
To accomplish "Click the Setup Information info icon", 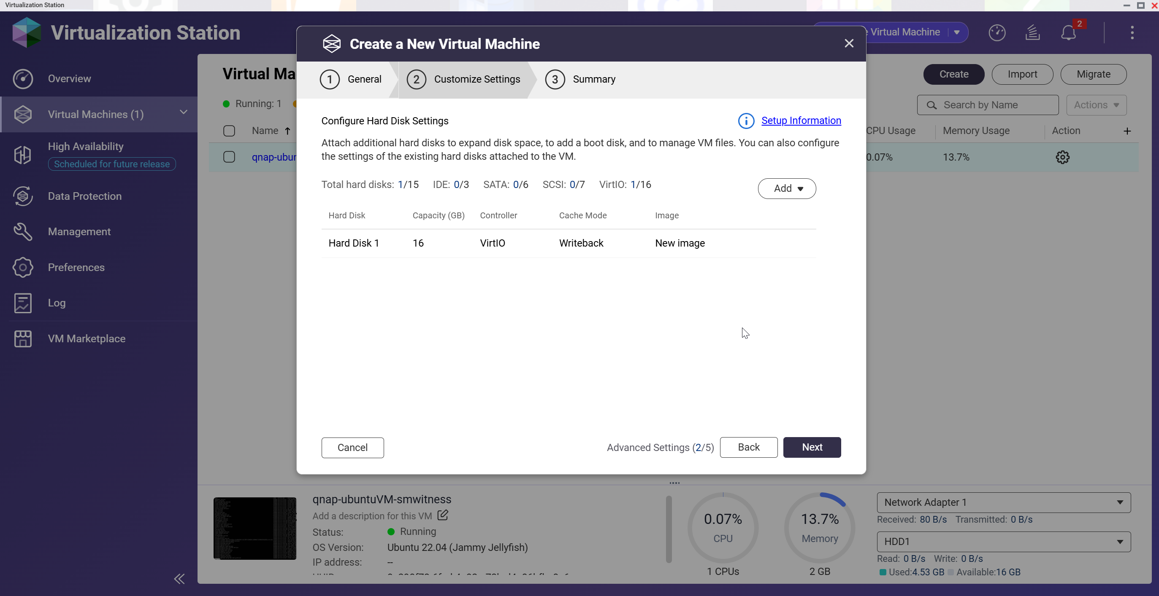I will tap(746, 121).
